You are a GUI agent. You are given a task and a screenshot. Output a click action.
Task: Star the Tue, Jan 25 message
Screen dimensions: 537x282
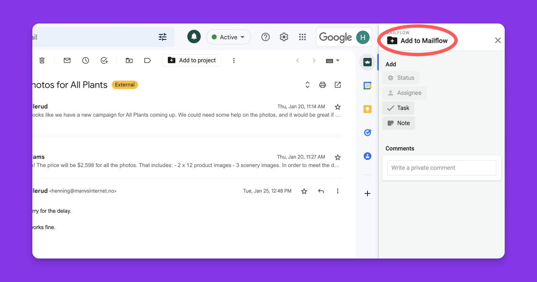pyautogui.click(x=304, y=191)
